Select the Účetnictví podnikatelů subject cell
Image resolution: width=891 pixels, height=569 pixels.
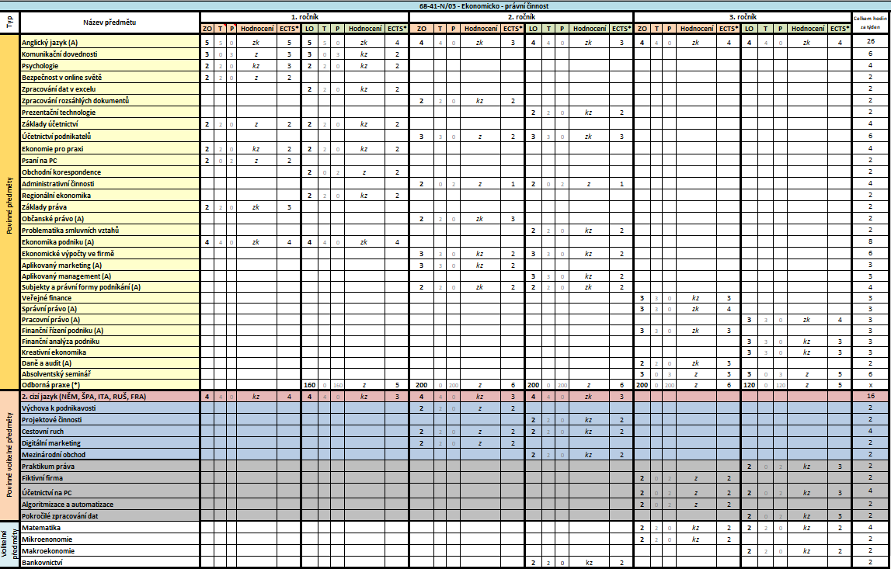[x=109, y=137]
